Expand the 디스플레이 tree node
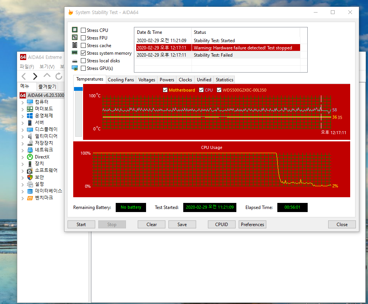368x304 pixels. tap(22, 130)
